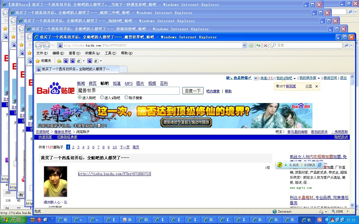
Task: Click 下一页 next page link
Action: click(x=125, y=147)
